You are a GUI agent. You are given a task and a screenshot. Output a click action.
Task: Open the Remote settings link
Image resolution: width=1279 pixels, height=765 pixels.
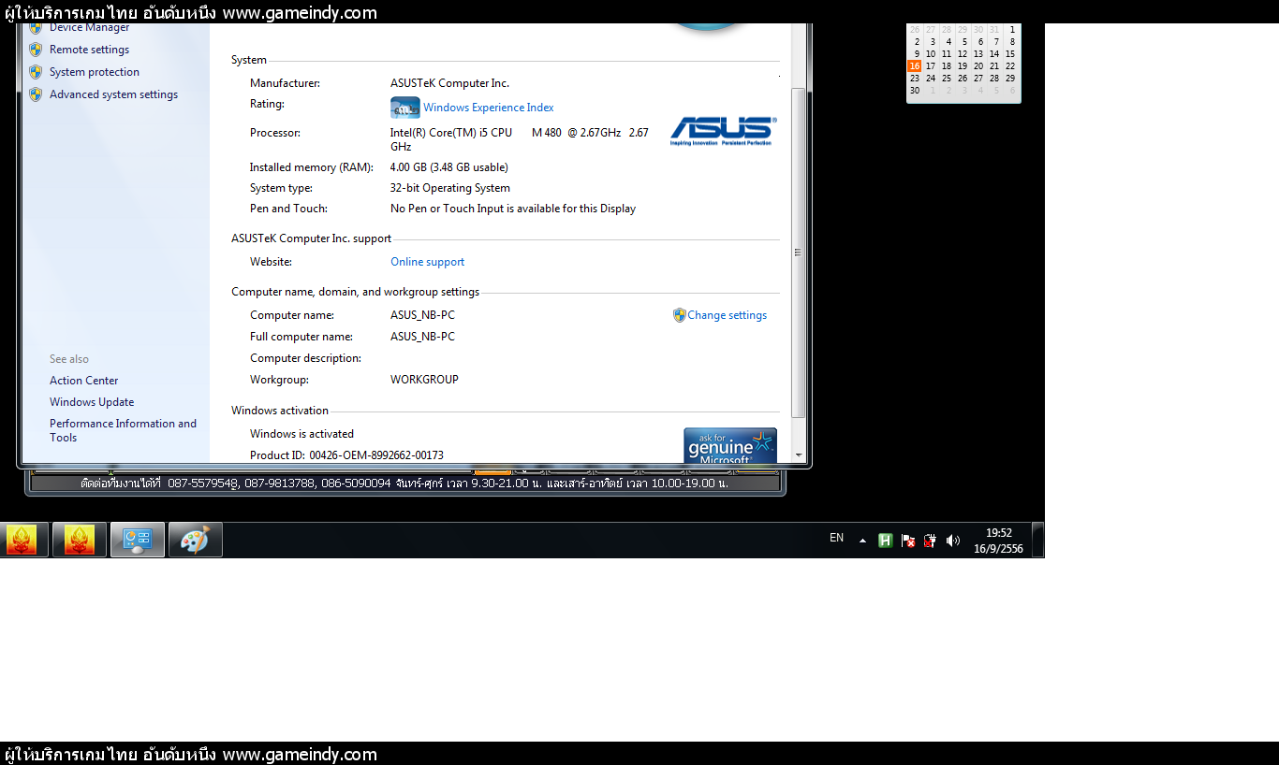(89, 50)
